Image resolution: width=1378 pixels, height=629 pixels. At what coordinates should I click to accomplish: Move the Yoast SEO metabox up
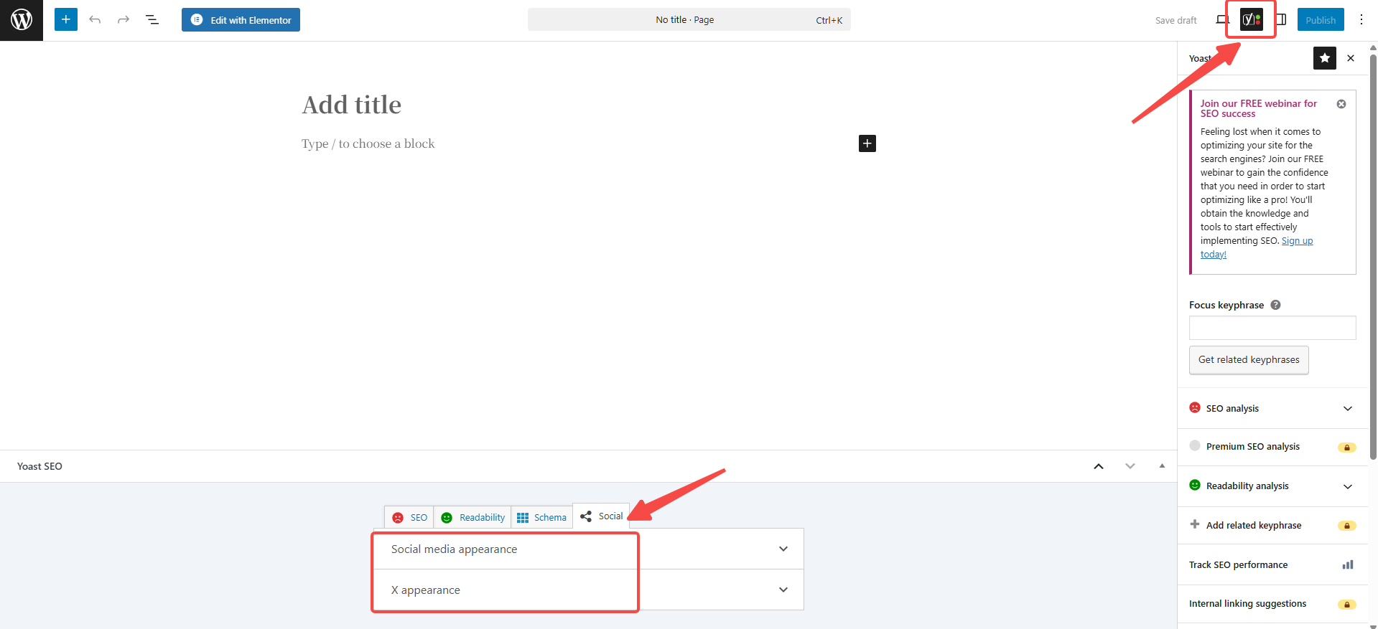(x=1099, y=466)
